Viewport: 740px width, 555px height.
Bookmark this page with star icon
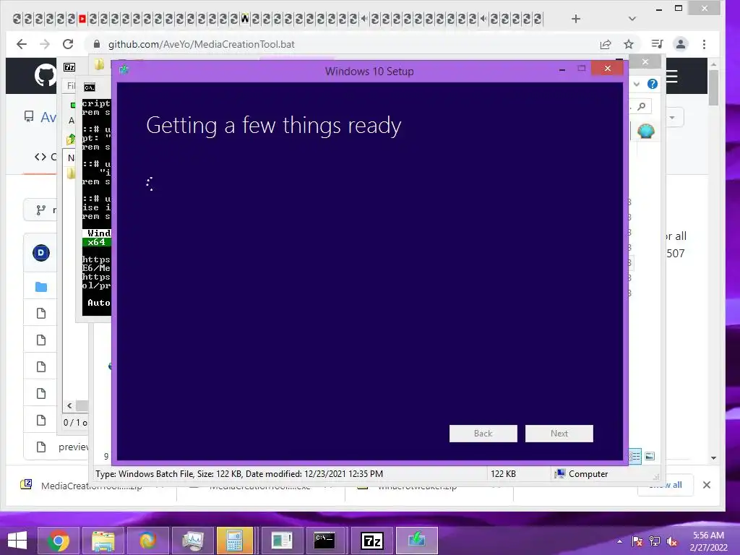pos(629,44)
